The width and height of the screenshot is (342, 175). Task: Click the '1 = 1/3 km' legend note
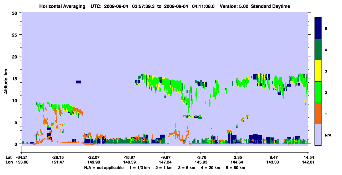[139, 168]
